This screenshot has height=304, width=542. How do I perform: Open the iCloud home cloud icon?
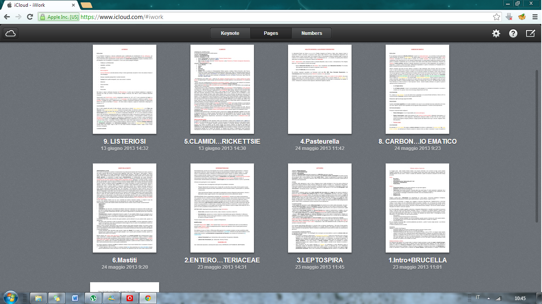11,33
